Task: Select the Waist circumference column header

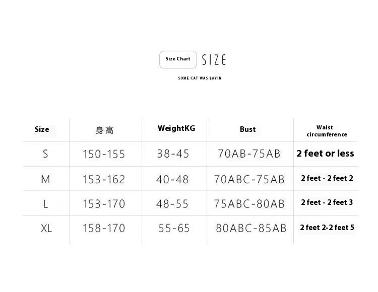Action: click(x=327, y=131)
